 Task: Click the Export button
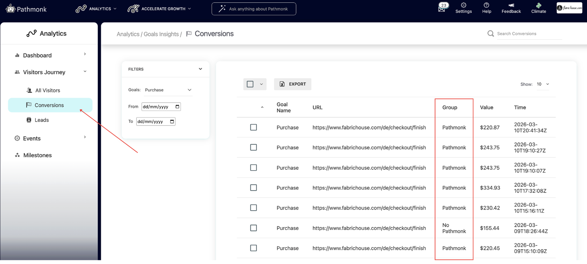click(293, 84)
